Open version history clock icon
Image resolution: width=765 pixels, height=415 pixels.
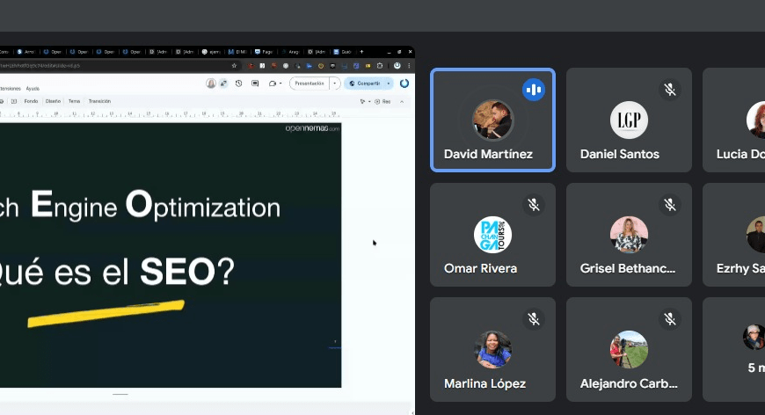pos(239,84)
